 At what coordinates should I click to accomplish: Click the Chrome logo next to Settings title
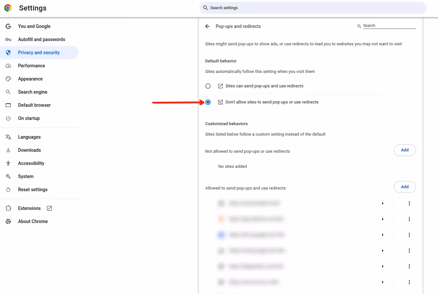point(8,8)
